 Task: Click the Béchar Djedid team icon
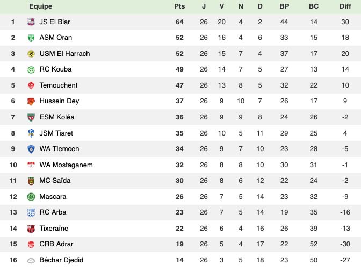click(31, 260)
